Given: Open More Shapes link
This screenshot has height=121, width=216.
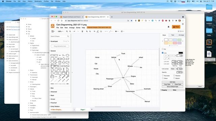Looking at the screenshot, I should [56, 110].
